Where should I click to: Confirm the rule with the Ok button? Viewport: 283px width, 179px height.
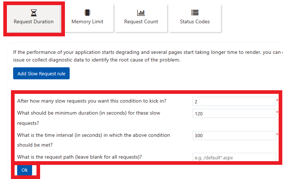pos(24,170)
